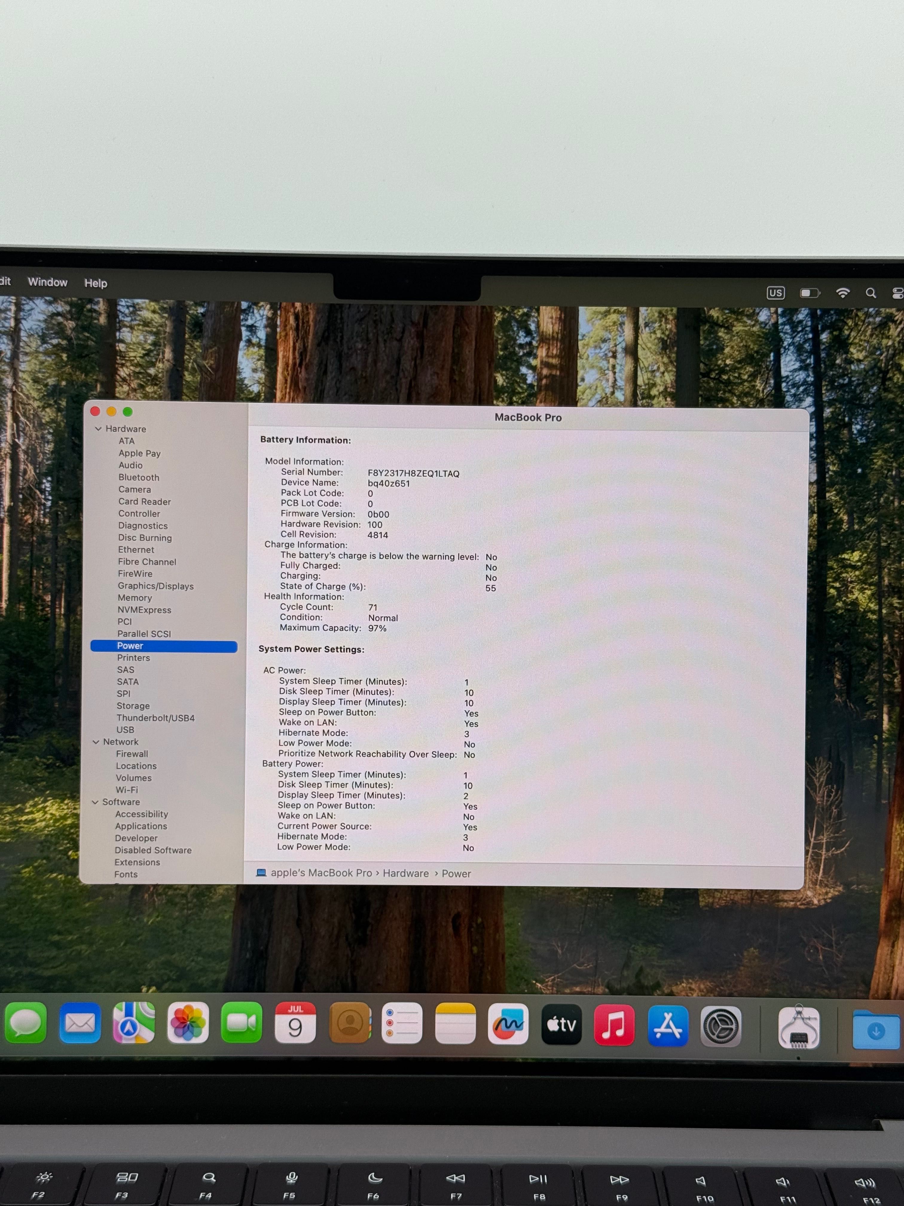Open Maps from the Dock
904x1206 pixels.
pos(134,1023)
